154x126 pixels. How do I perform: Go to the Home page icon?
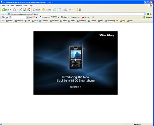tap(29, 10)
